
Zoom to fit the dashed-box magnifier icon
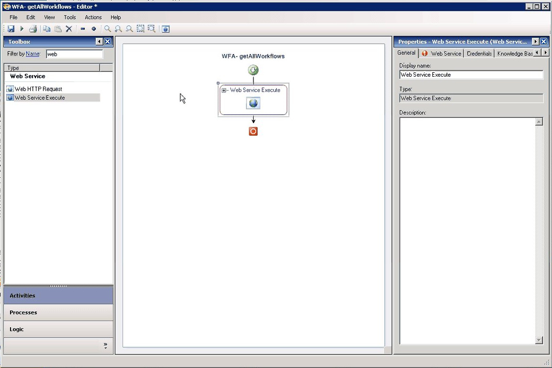(140, 29)
